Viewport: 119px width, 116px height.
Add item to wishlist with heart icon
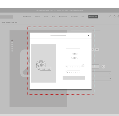pos(103,67)
